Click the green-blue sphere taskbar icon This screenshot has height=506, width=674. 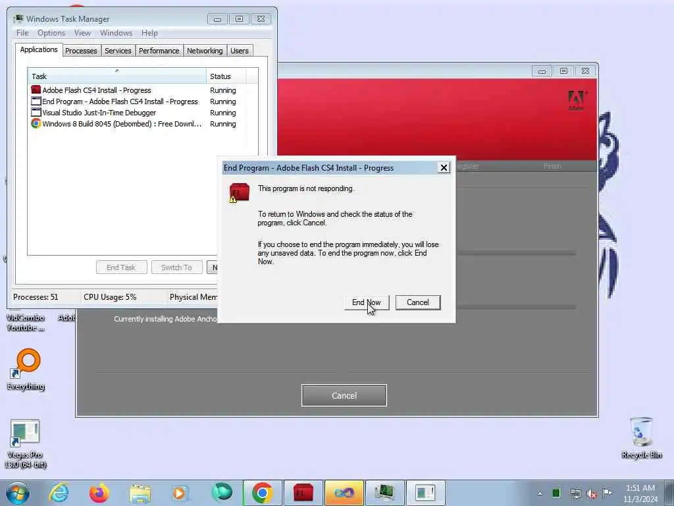222,493
